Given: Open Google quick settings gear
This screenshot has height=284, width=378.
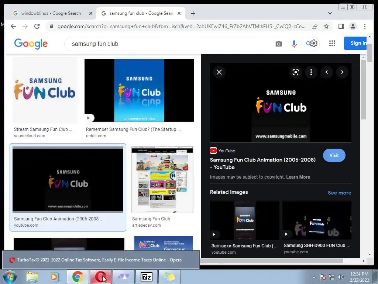Looking at the screenshot, I should pyautogui.click(x=313, y=44).
